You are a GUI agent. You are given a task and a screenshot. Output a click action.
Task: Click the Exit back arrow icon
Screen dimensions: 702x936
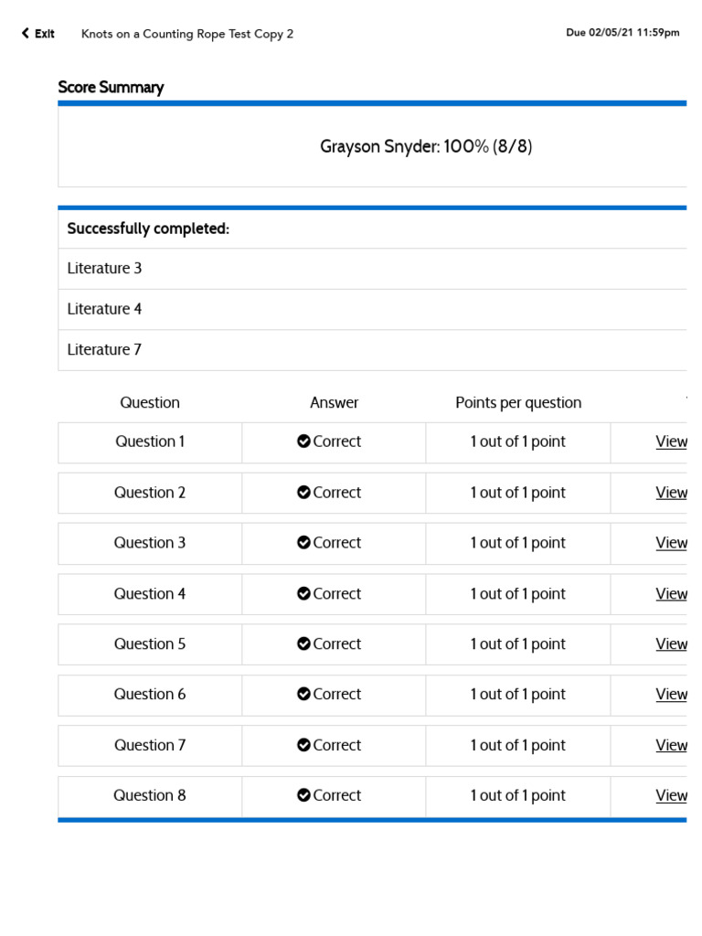click(26, 34)
